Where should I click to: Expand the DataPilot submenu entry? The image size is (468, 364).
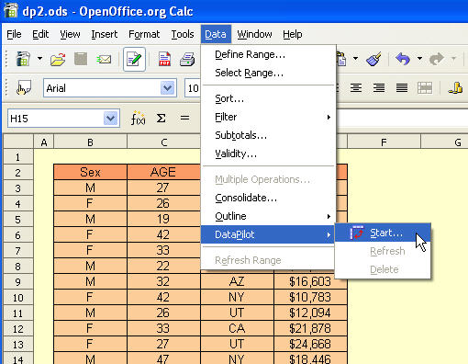point(268,234)
